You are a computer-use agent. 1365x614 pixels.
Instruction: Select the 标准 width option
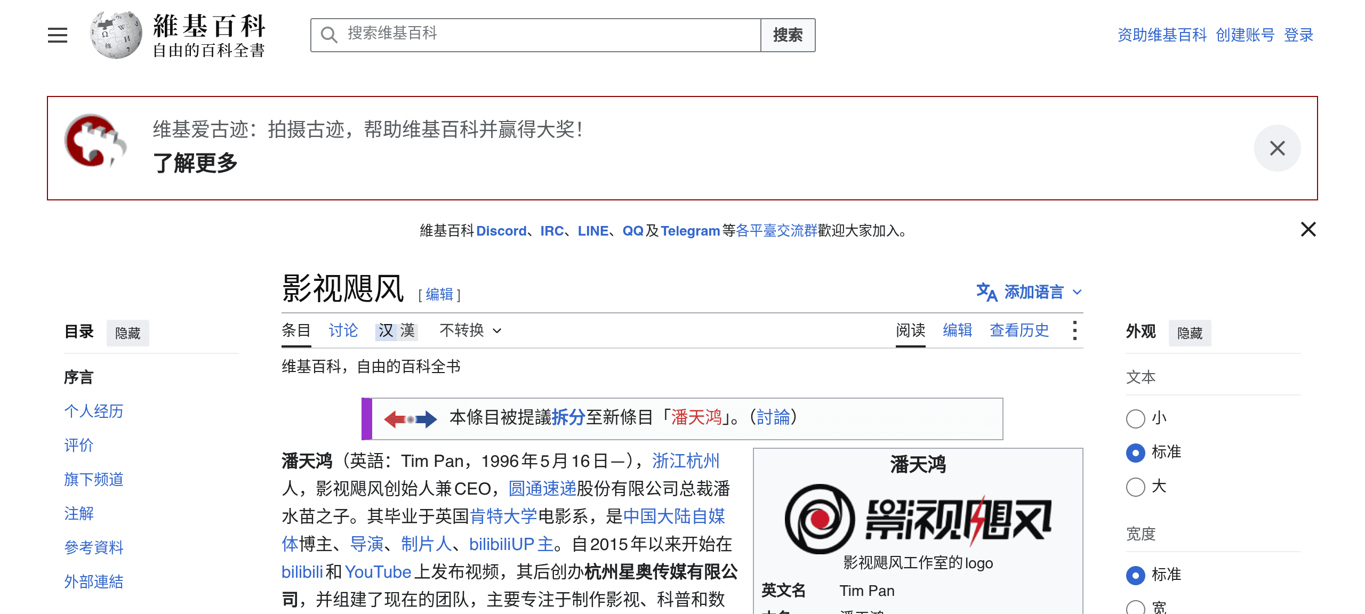pyautogui.click(x=1136, y=575)
